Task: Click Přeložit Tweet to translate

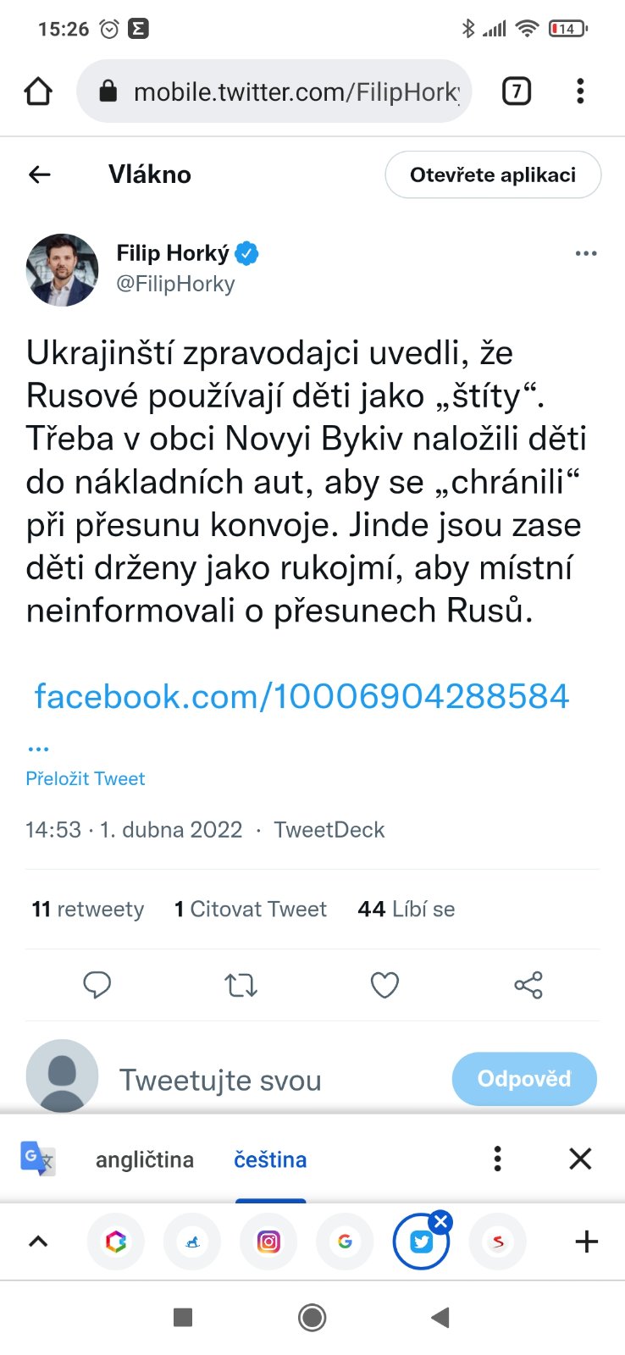Action: pyautogui.click(x=86, y=778)
